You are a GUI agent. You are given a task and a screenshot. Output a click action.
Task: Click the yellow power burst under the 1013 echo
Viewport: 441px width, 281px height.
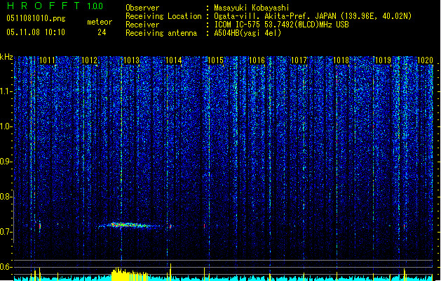[x=130, y=274]
